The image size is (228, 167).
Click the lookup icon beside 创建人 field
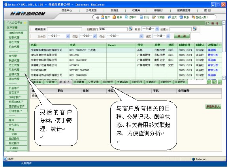[x=194, y=28]
